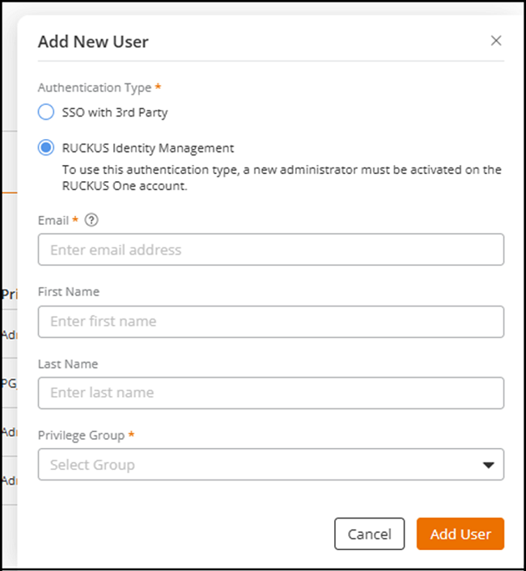Click the Email field label
The image size is (526, 571).
click(x=53, y=220)
